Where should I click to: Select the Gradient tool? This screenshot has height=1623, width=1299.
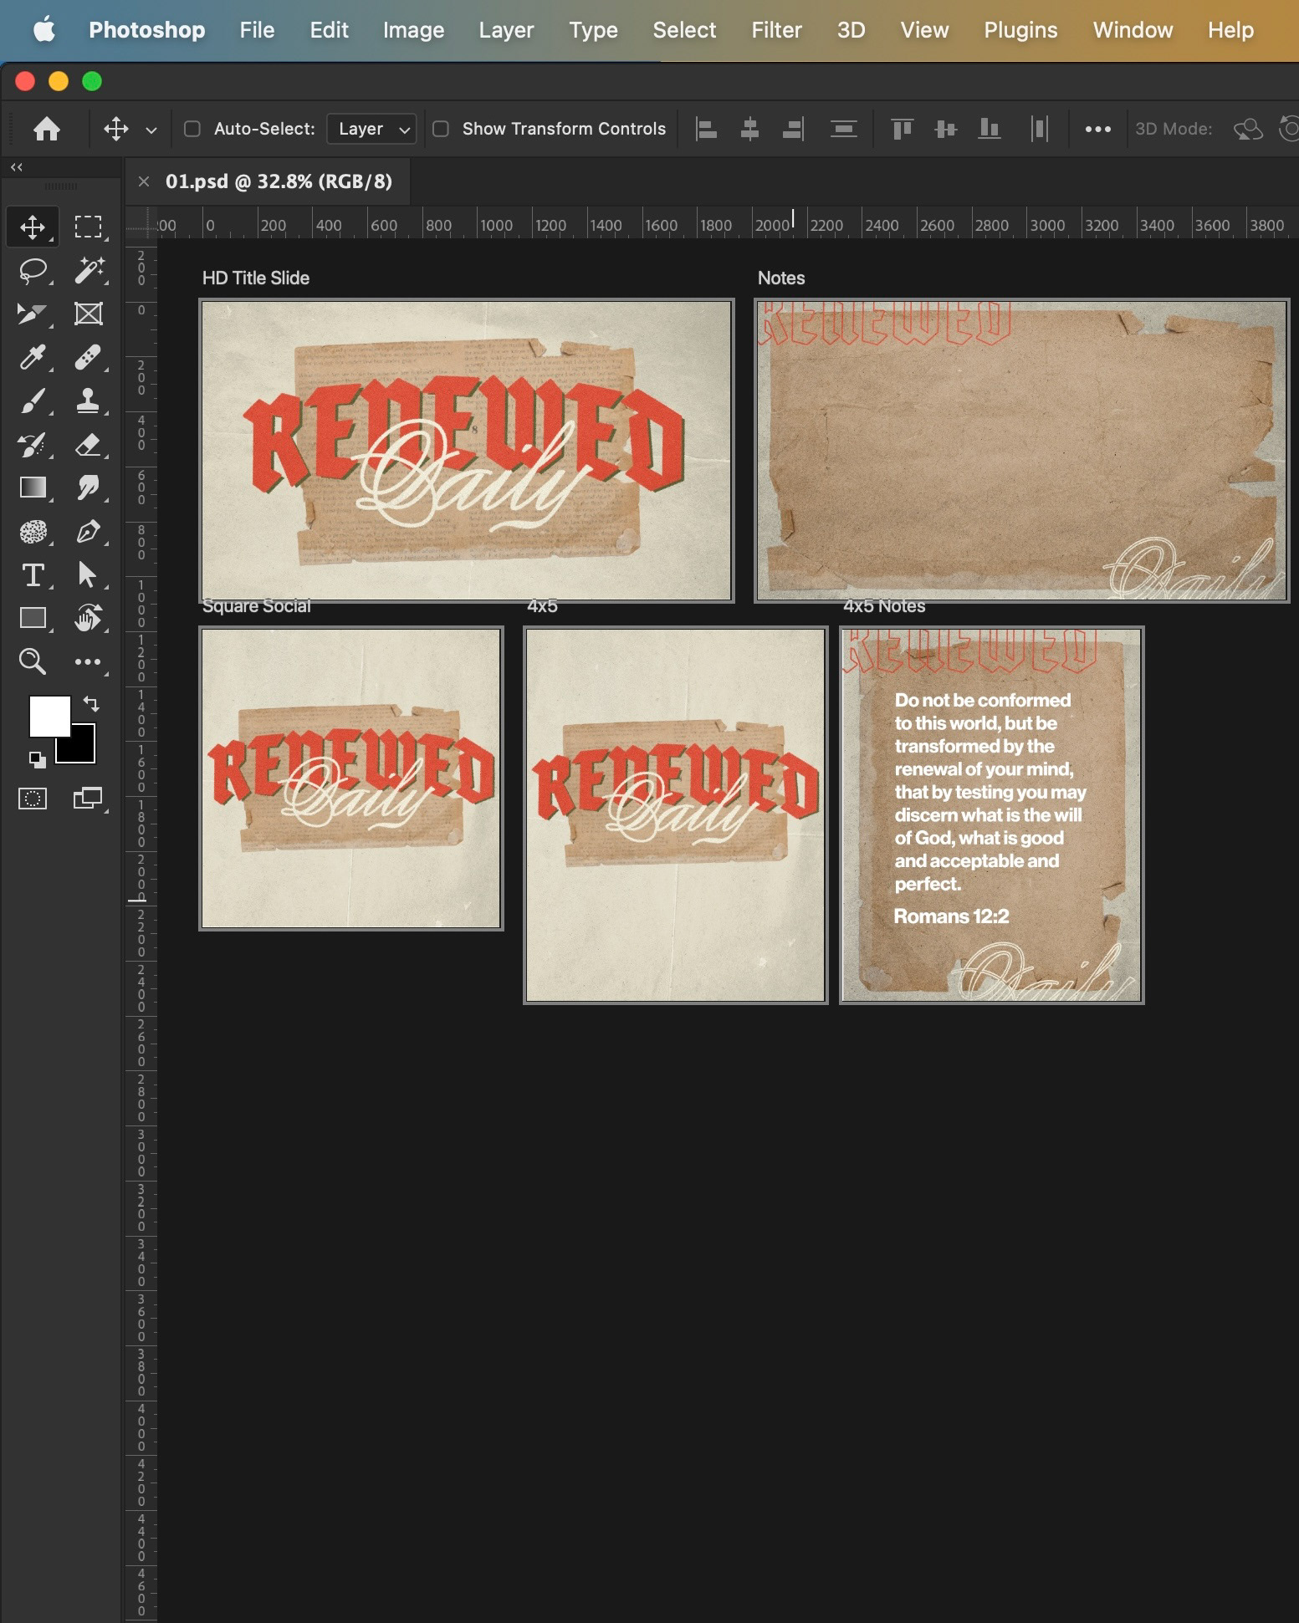pyautogui.click(x=33, y=487)
